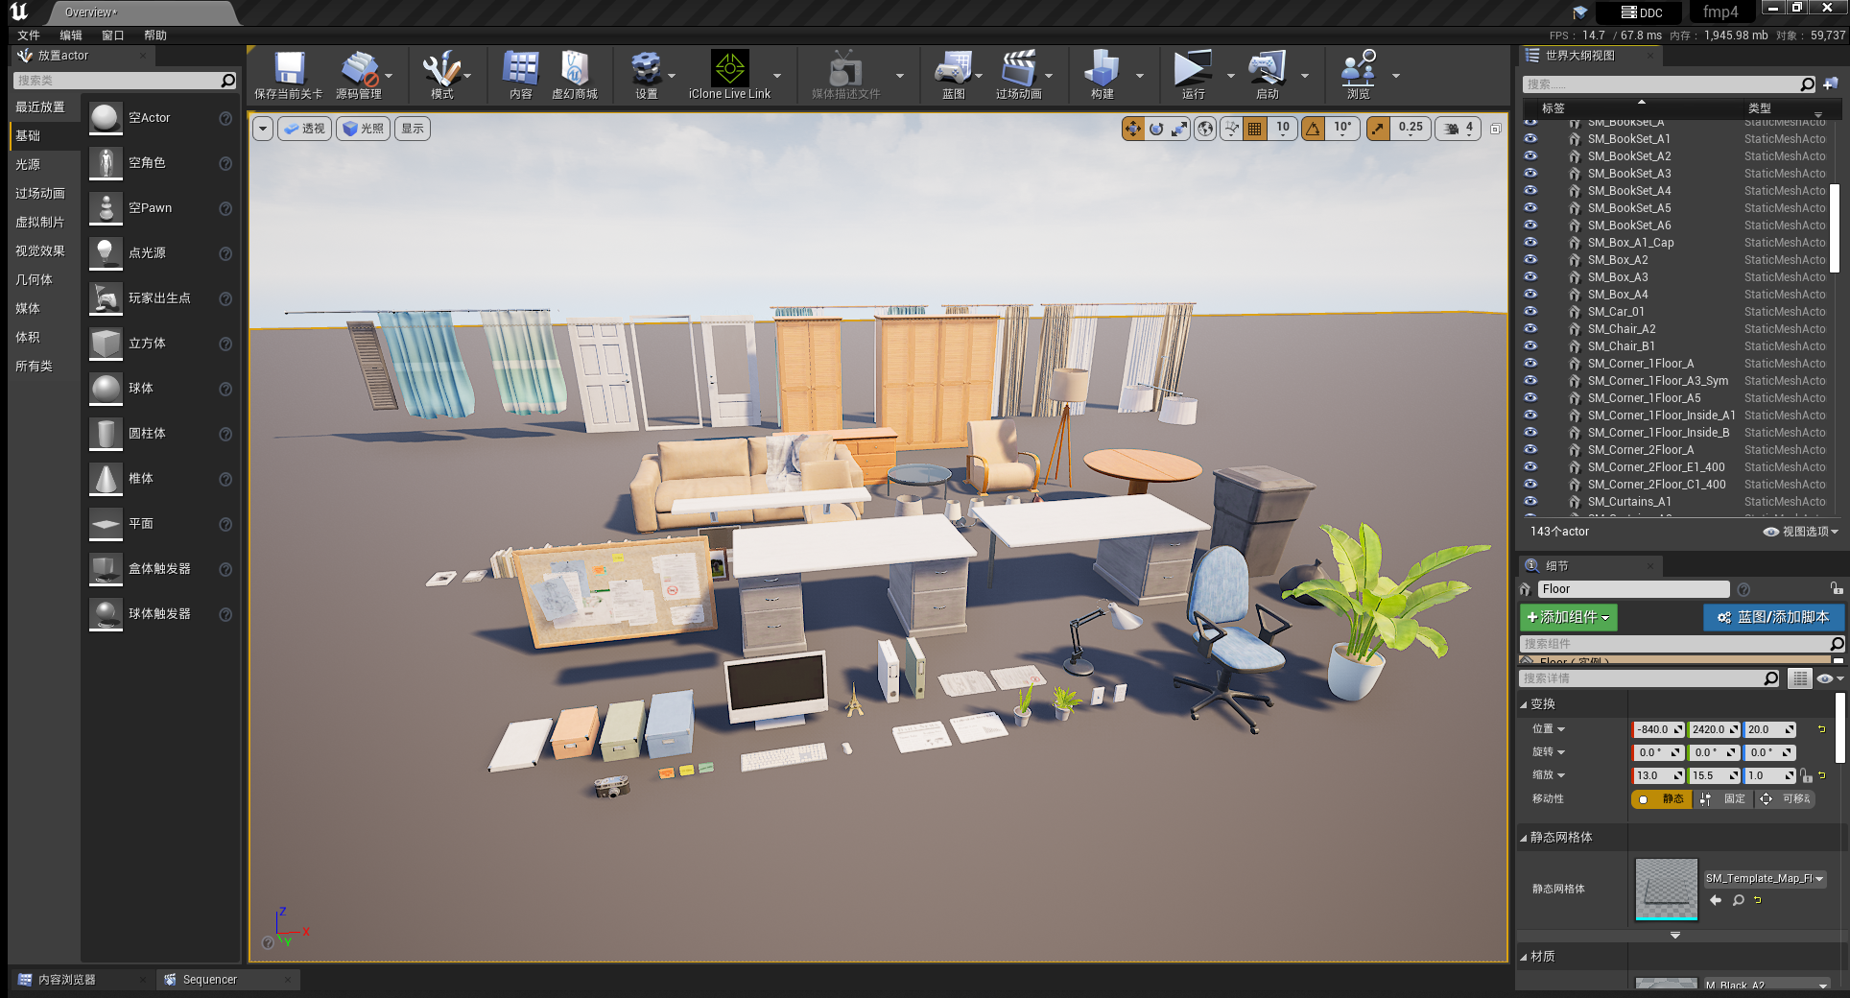Open the Content (内容) browser icon
1850x998 pixels.
click(x=520, y=70)
